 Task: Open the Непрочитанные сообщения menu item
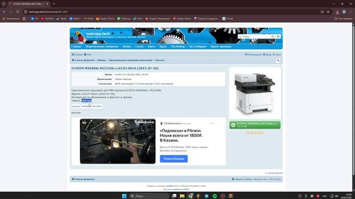click(x=102, y=46)
